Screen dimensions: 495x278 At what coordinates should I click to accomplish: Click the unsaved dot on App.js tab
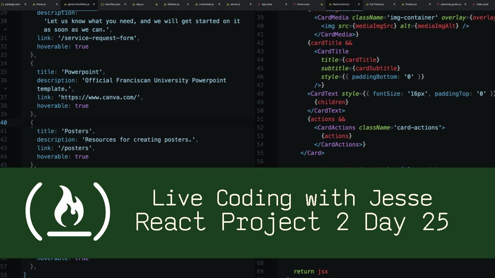156,4
